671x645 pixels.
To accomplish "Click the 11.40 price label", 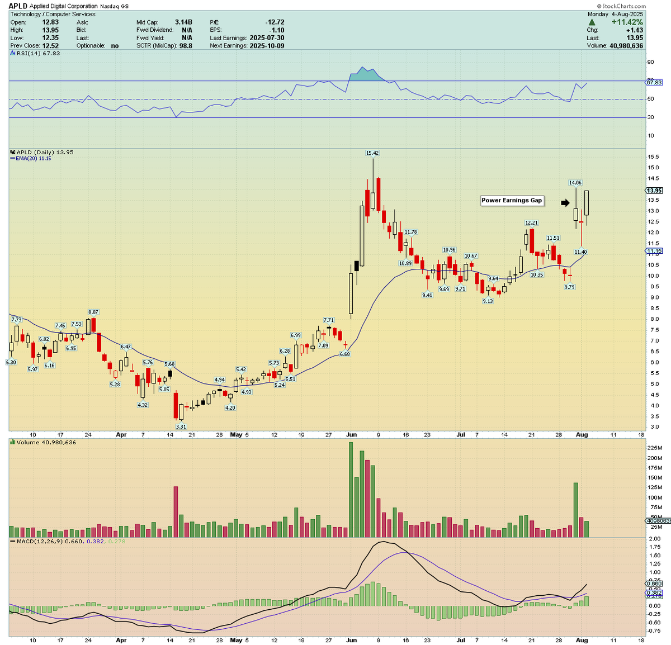I will point(581,252).
